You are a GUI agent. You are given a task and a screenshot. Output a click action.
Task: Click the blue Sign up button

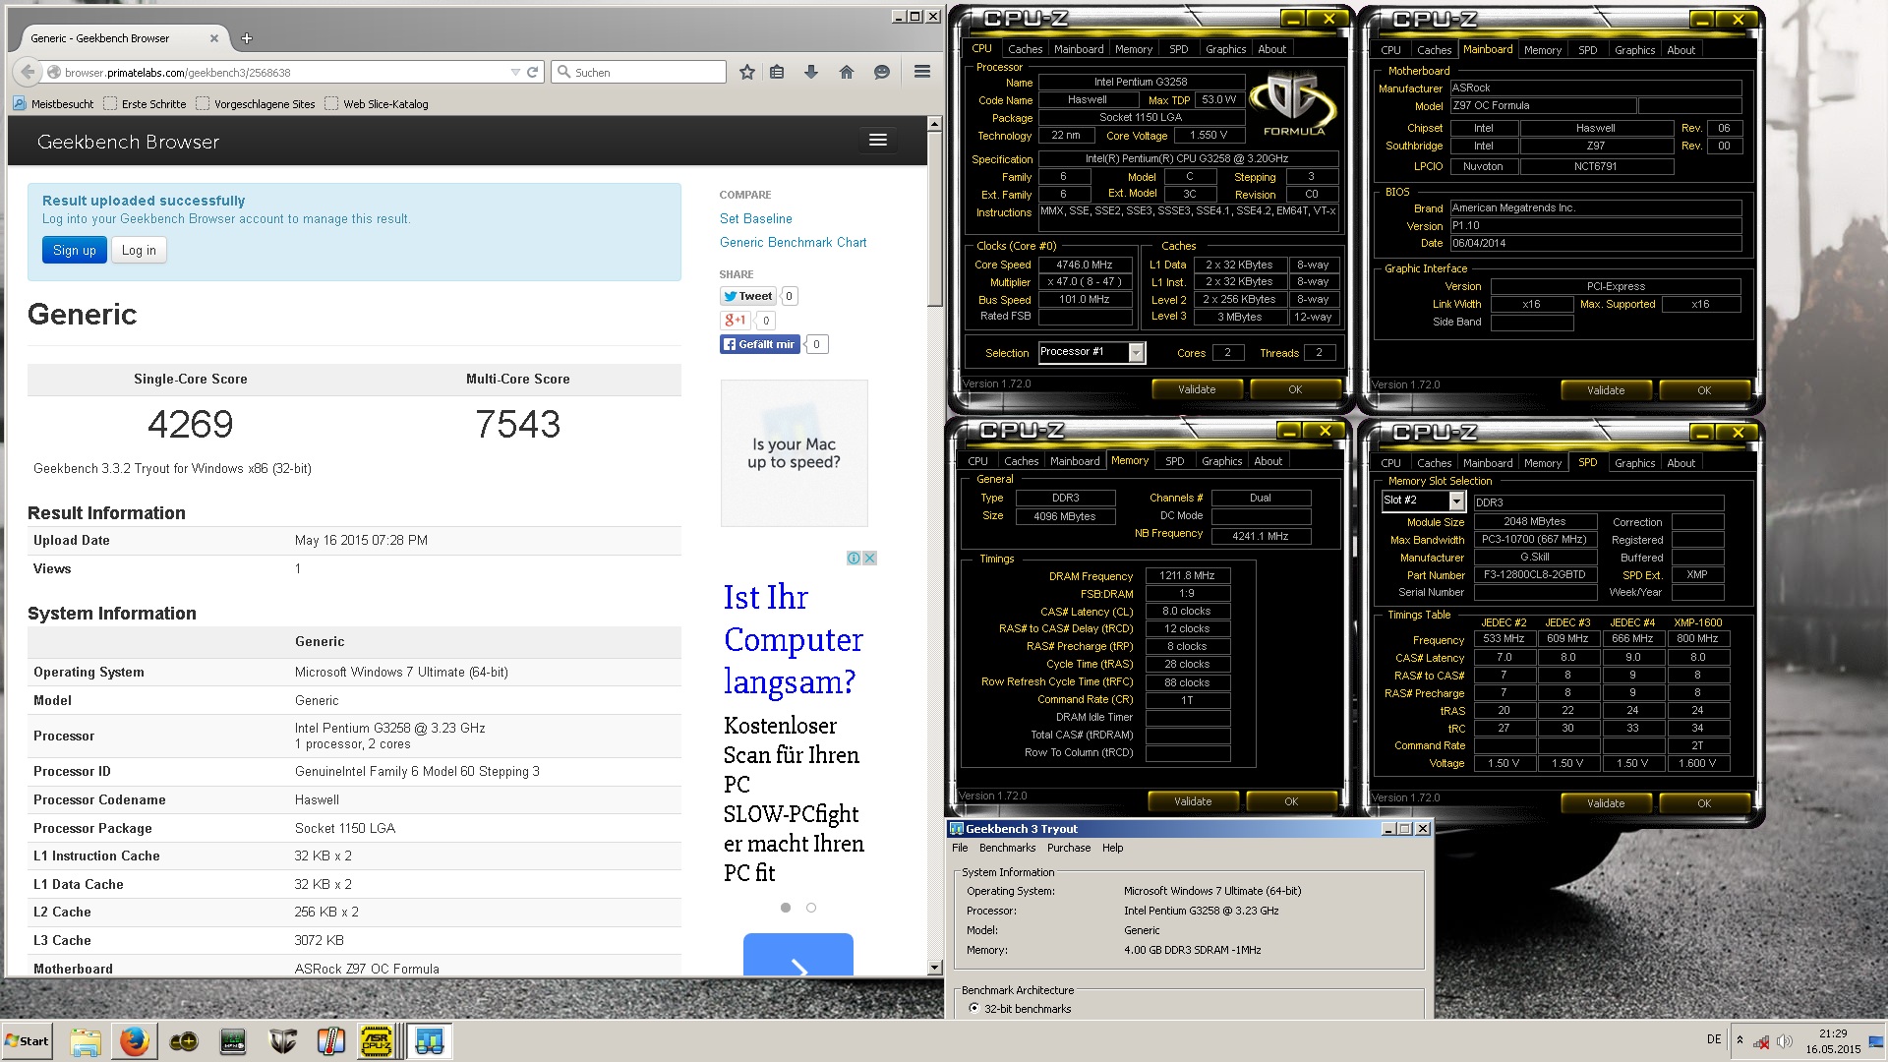click(74, 250)
